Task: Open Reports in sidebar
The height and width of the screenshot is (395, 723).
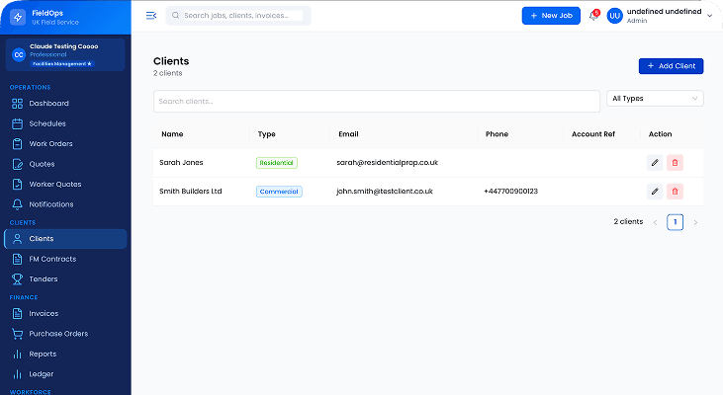Action: (65, 355)
